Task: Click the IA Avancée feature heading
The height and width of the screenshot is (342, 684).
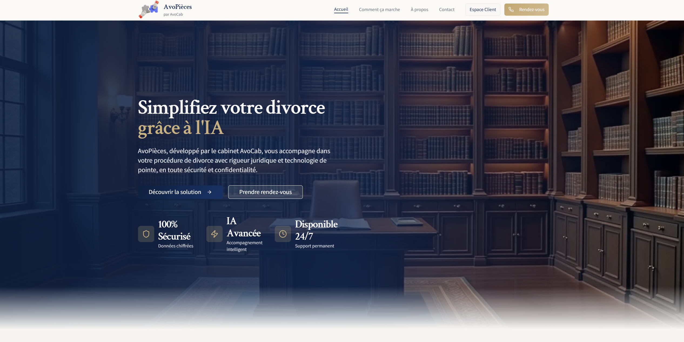Action: point(243,227)
